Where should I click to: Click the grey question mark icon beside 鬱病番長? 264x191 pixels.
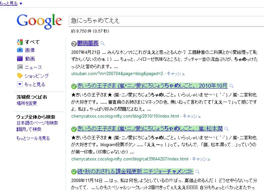74,44
